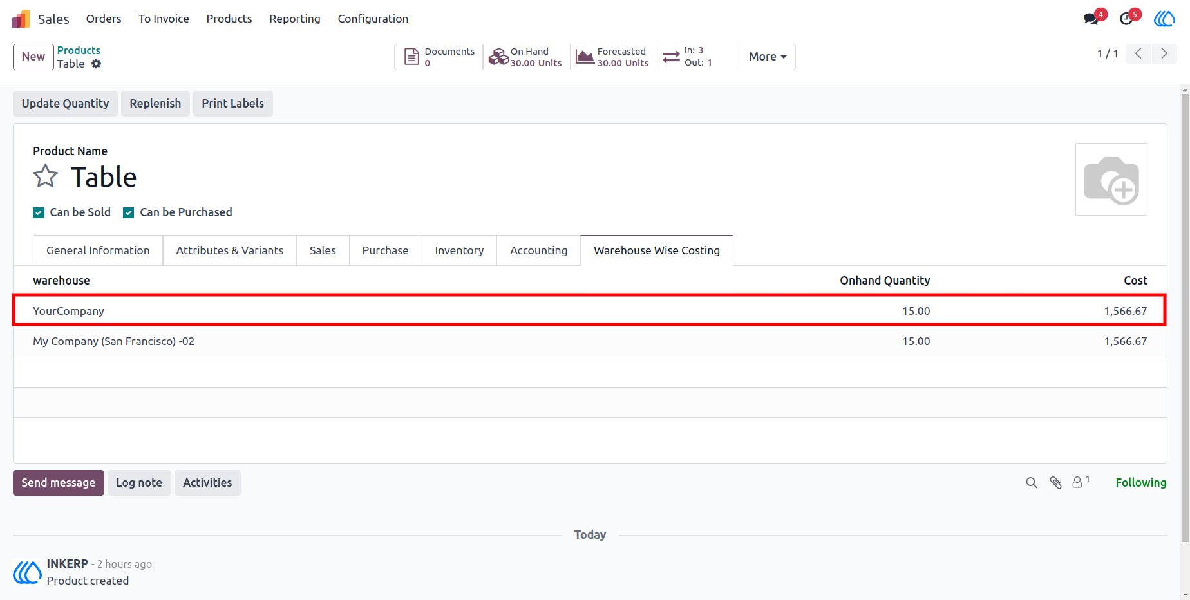This screenshot has width=1190, height=600.
Task: Switch to the Accounting tab
Action: click(539, 250)
